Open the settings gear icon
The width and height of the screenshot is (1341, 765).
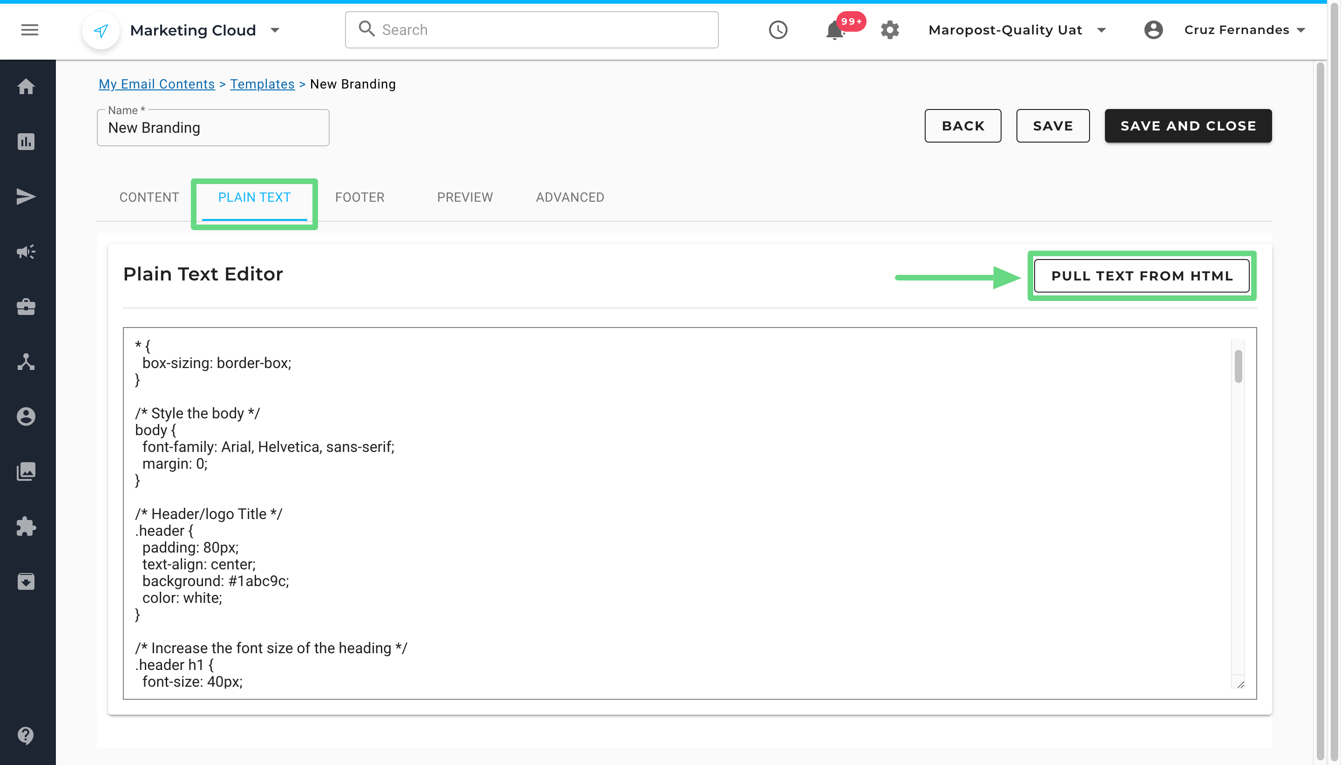pyautogui.click(x=889, y=30)
